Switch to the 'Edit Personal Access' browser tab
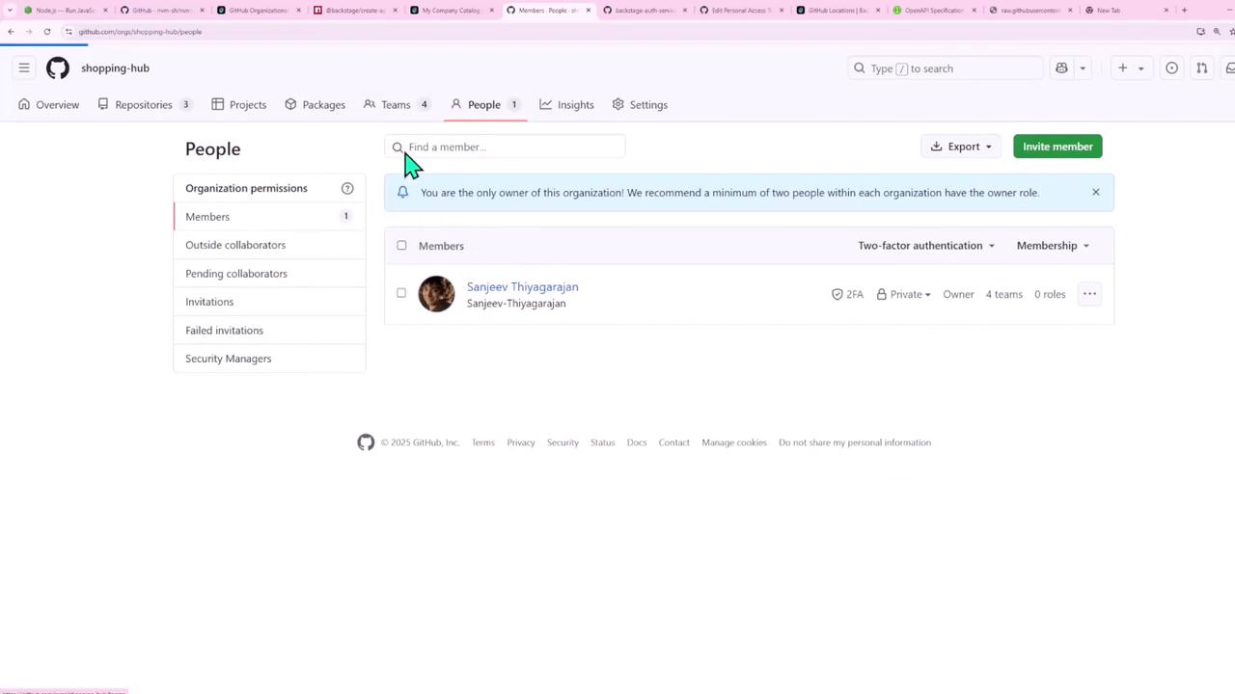The width and height of the screenshot is (1235, 694). click(x=740, y=10)
